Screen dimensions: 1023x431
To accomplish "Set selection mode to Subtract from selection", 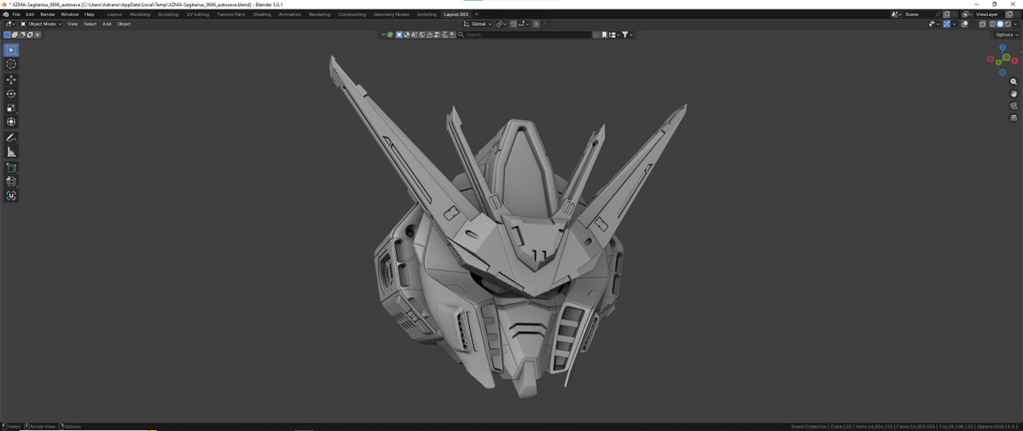I will point(22,35).
